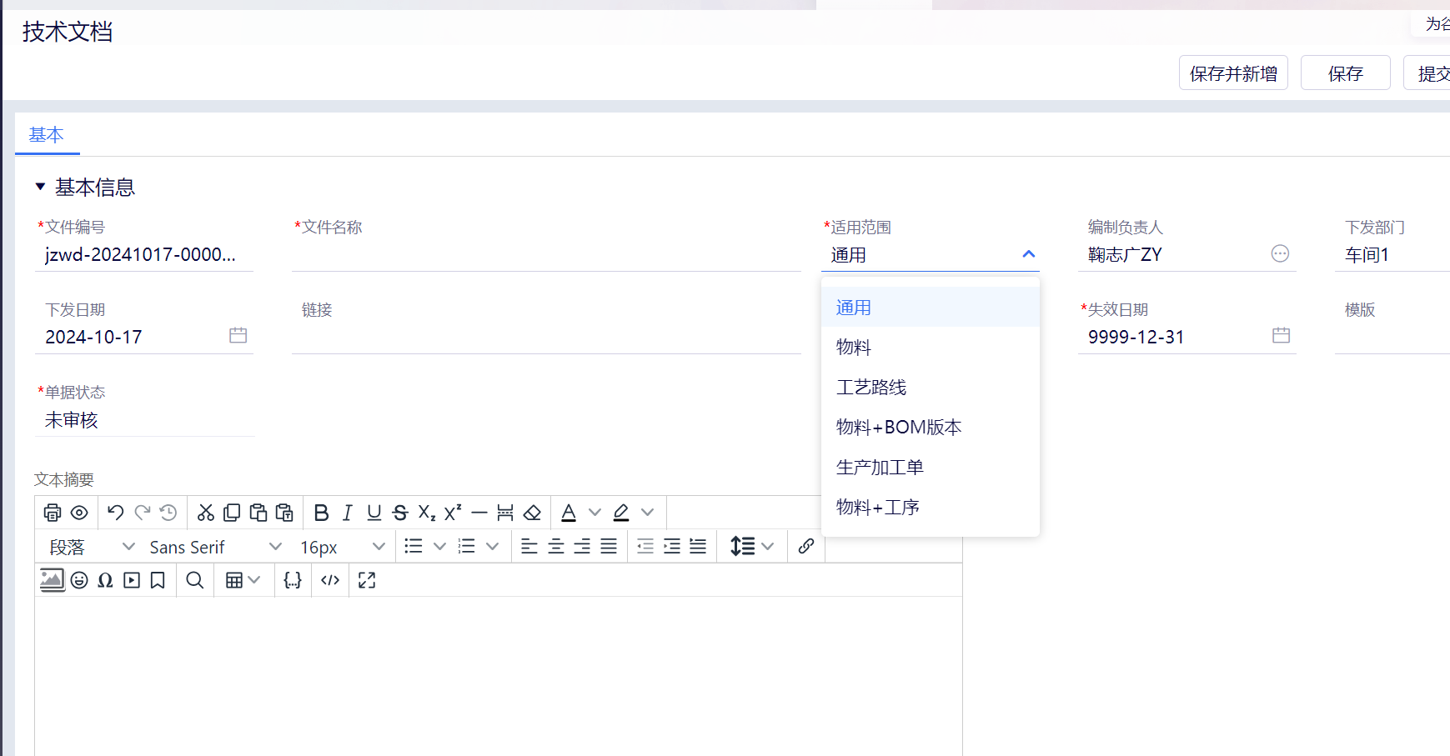Click the 文件名称 input field
This screenshot has height=756, width=1450.
click(546, 255)
